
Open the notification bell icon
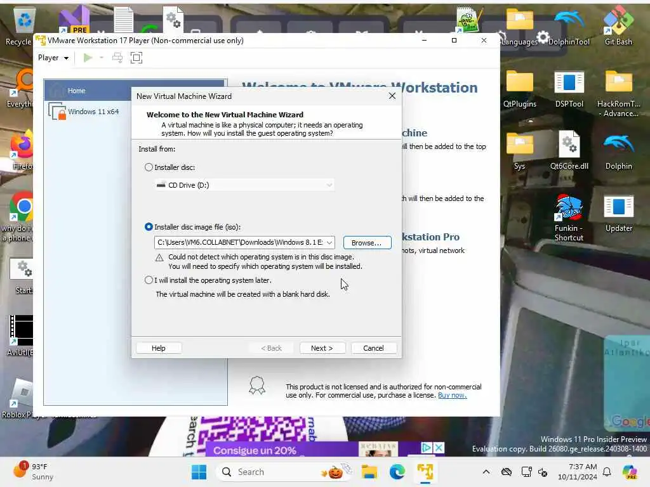(607, 472)
